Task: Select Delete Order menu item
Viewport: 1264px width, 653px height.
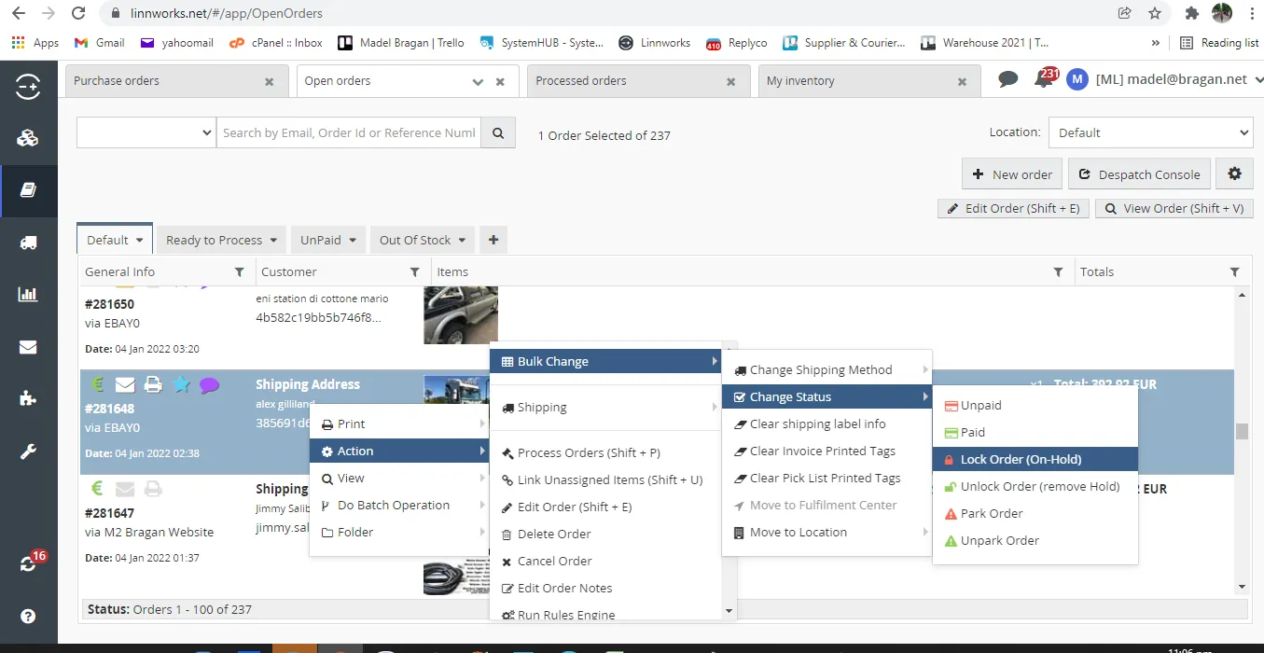Action: (606, 534)
